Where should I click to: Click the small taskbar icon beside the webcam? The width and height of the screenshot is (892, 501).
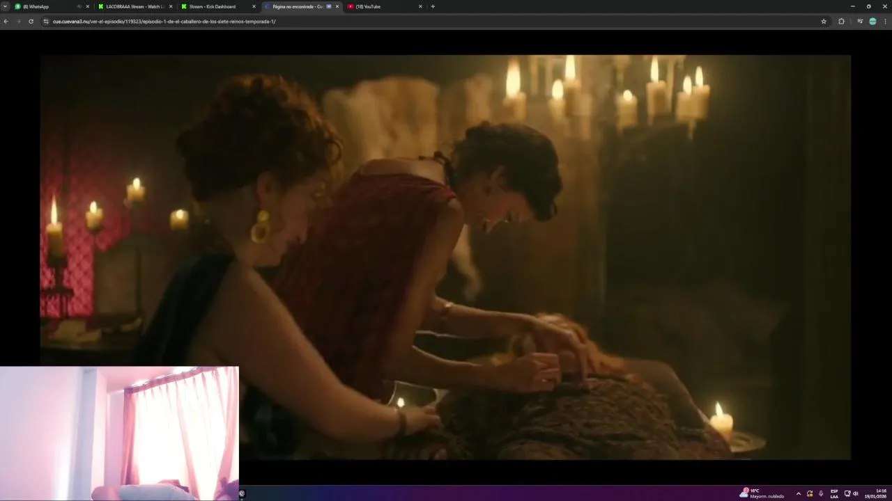242,493
